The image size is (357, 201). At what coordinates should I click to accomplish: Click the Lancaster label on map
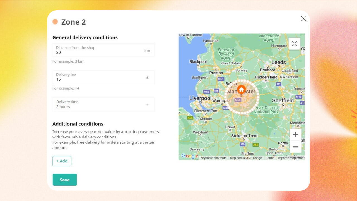[x=211, y=40]
